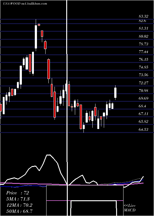Viewport: 154px width, 216px height.
Task: Click the 72.27 price level label
Action: [144, 83]
